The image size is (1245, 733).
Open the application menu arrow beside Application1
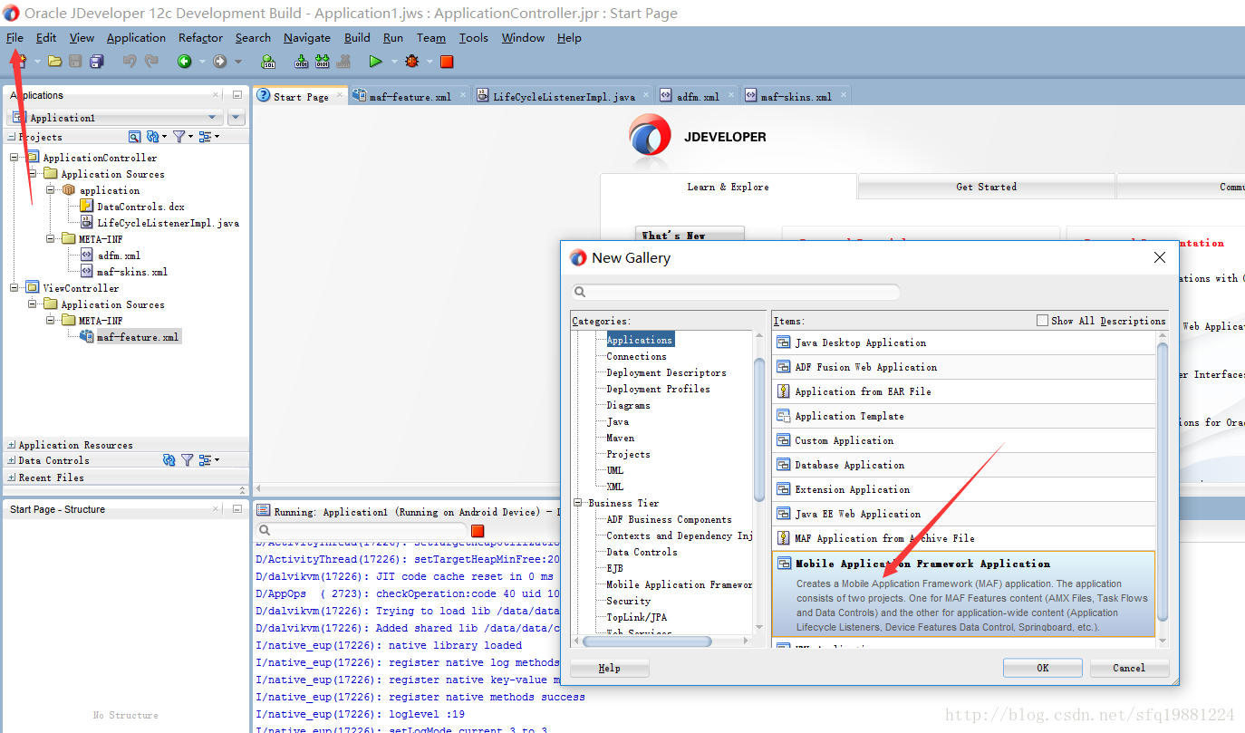pyautogui.click(x=236, y=118)
